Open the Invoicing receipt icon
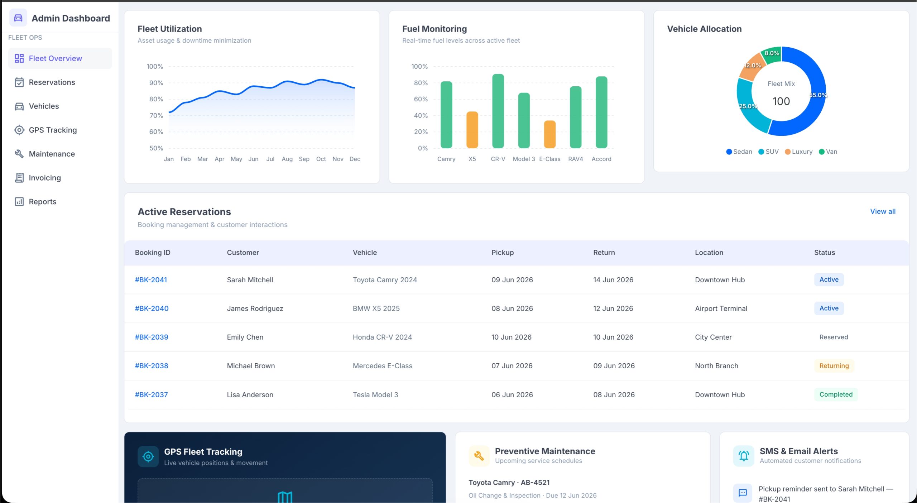917x503 pixels. (19, 178)
